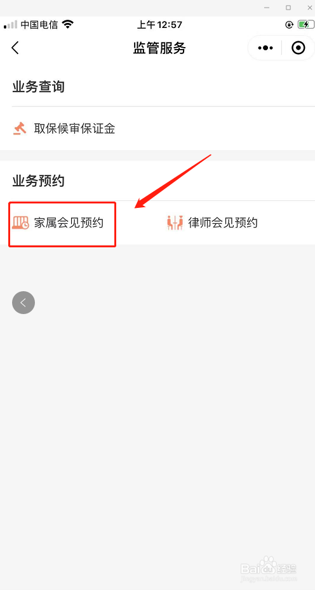Click the 监管服务 page title
The image size is (315, 590).
tap(159, 48)
